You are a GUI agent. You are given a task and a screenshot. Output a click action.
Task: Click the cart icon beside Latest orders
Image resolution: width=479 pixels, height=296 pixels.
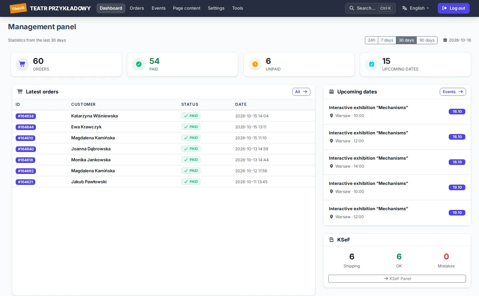click(20, 92)
